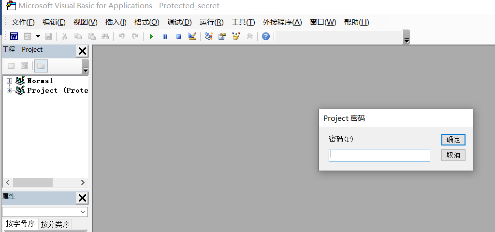This screenshot has width=495, height=232.
Task: Toggle the Design Mode icon
Action: coord(192,36)
